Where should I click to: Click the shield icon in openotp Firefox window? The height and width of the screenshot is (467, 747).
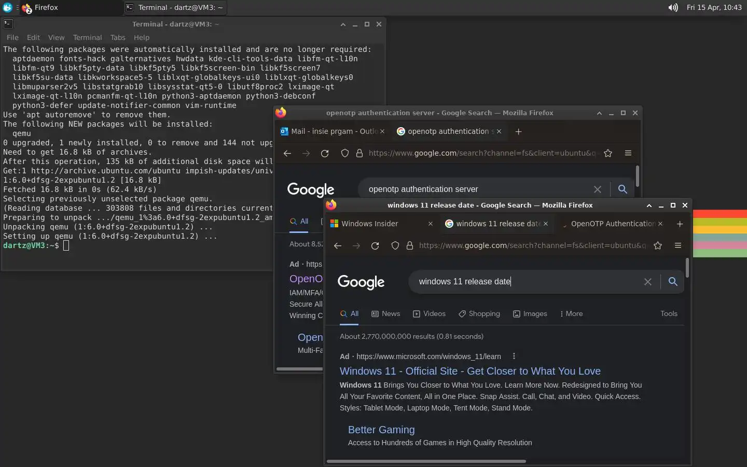344,153
